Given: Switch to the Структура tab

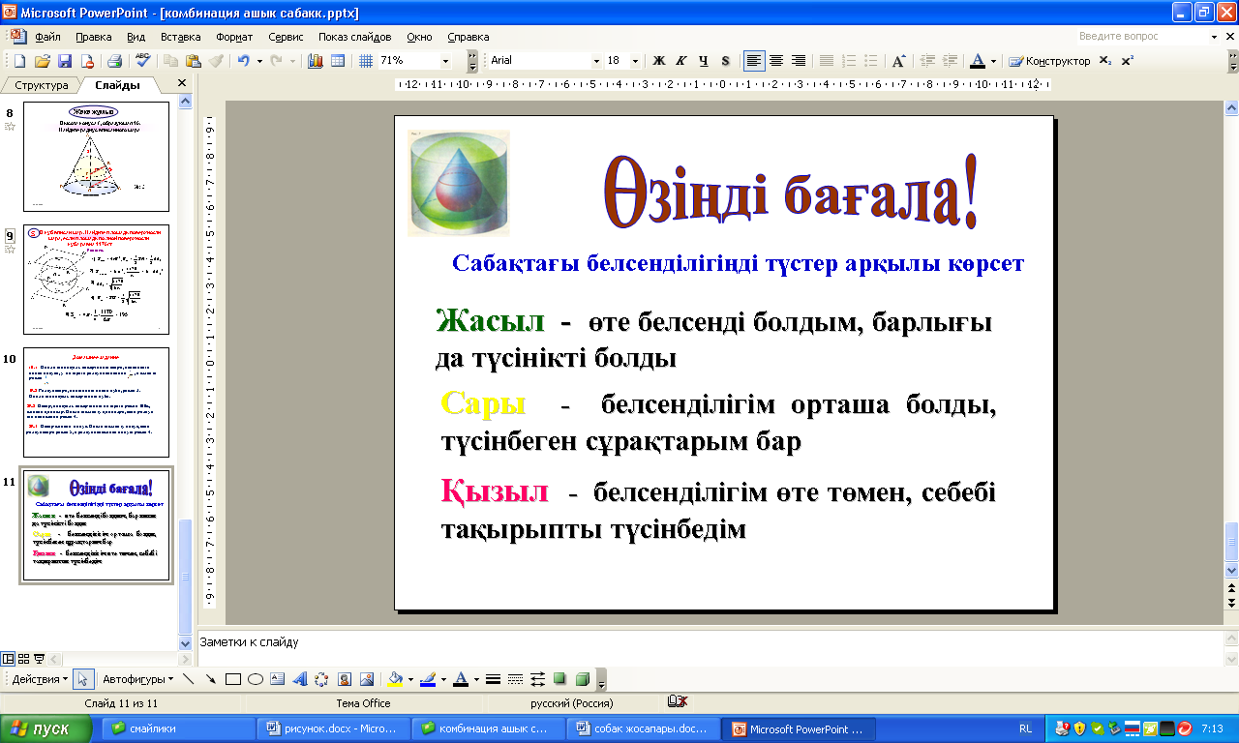Looking at the screenshot, I should [x=42, y=85].
